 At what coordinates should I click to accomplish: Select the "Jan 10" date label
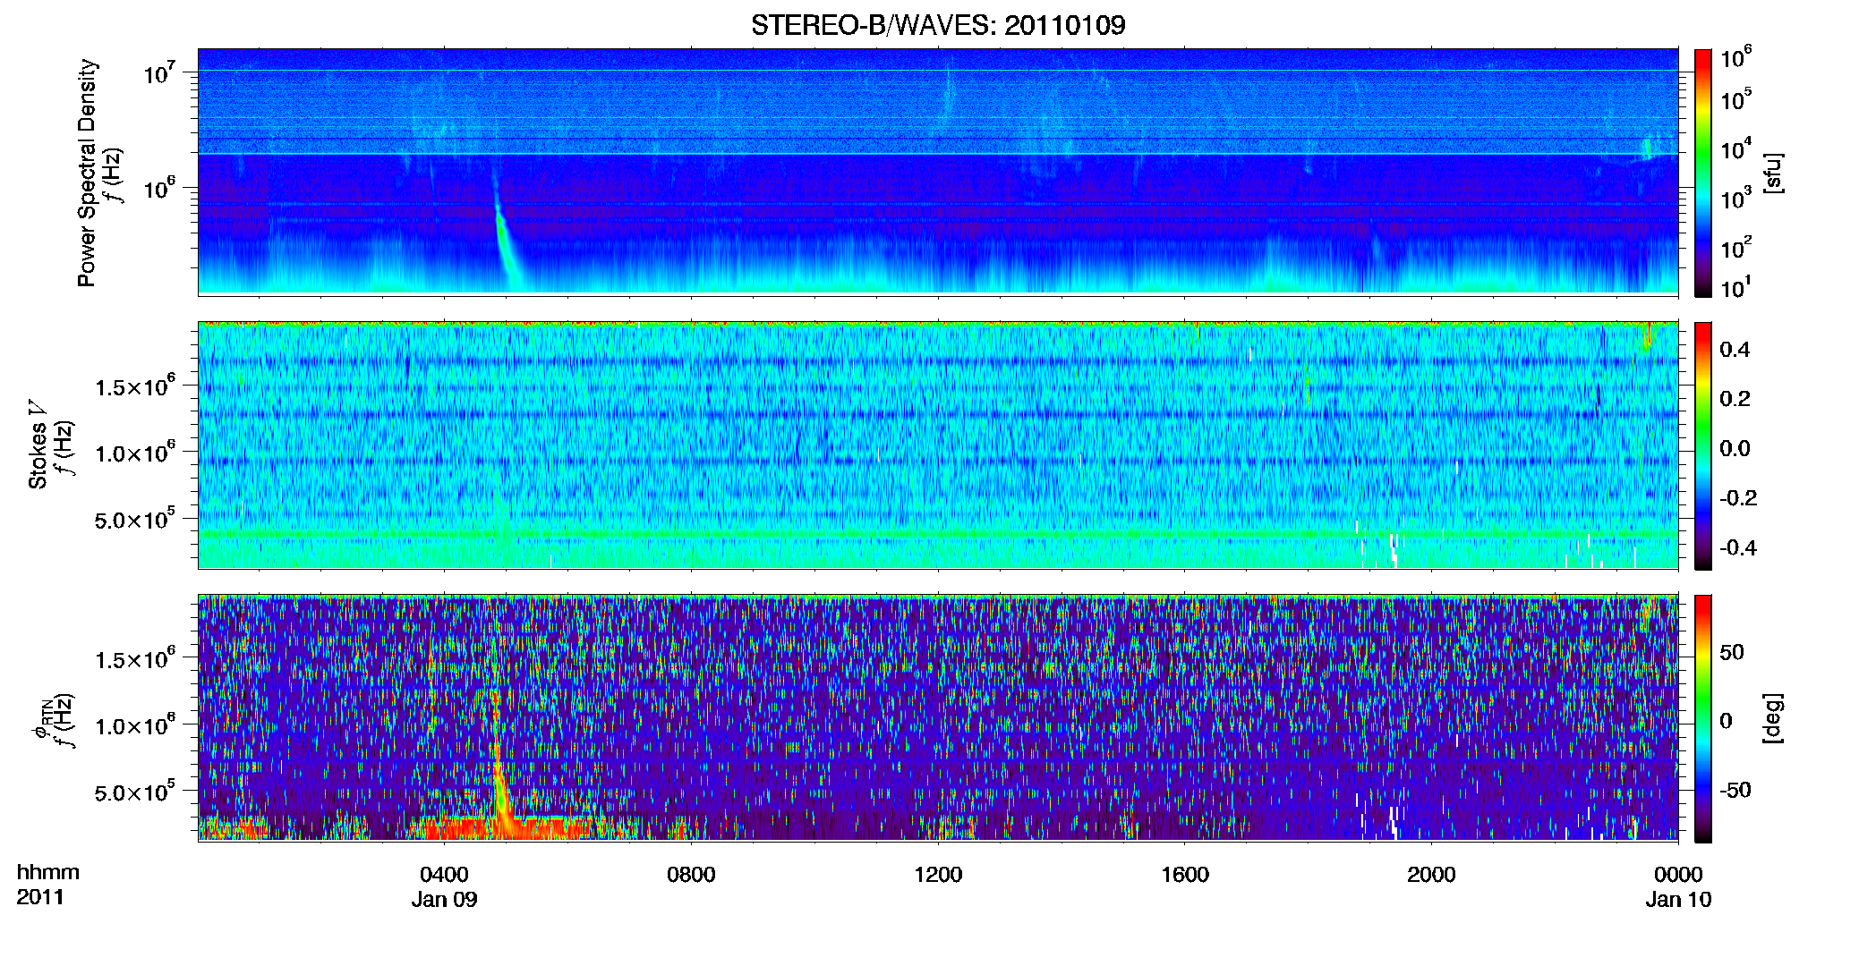[x=1678, y=899]
